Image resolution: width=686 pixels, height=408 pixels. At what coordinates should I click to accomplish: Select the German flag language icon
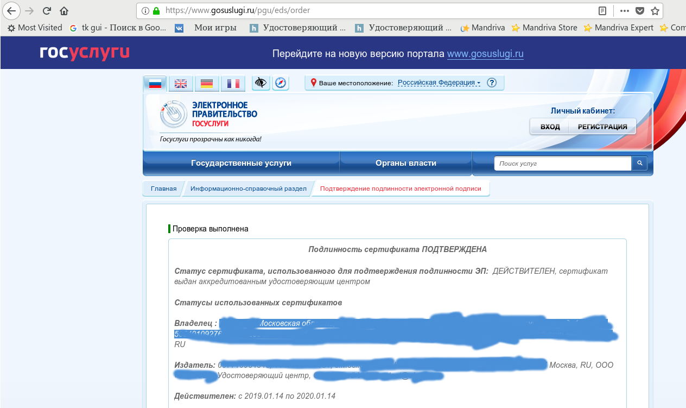pos(206,83)
